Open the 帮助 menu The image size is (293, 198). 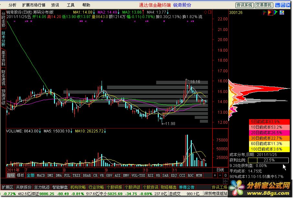pyautogui.click(x=86, y=5)
